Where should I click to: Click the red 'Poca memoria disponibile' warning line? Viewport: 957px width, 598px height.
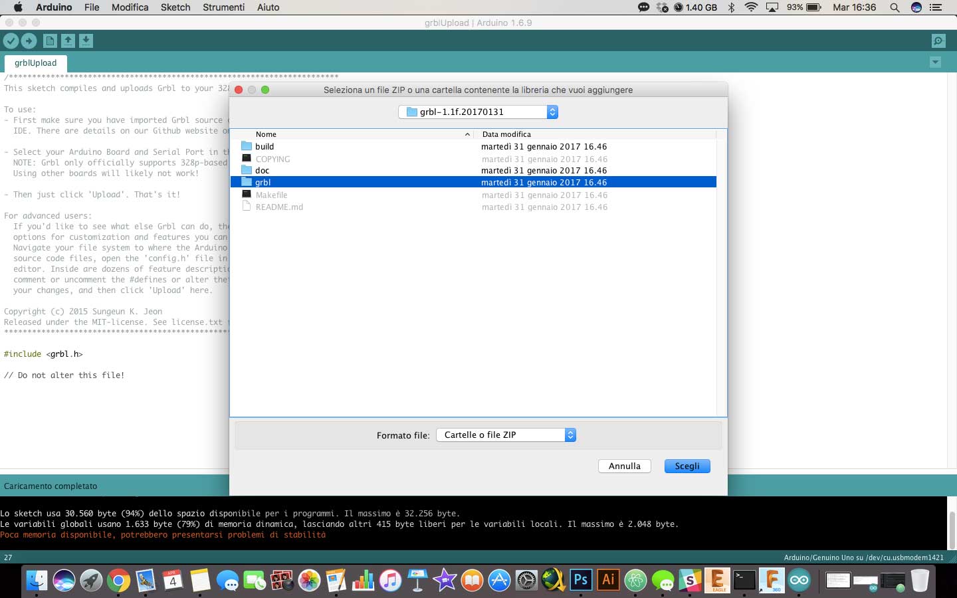coord(163,535)
